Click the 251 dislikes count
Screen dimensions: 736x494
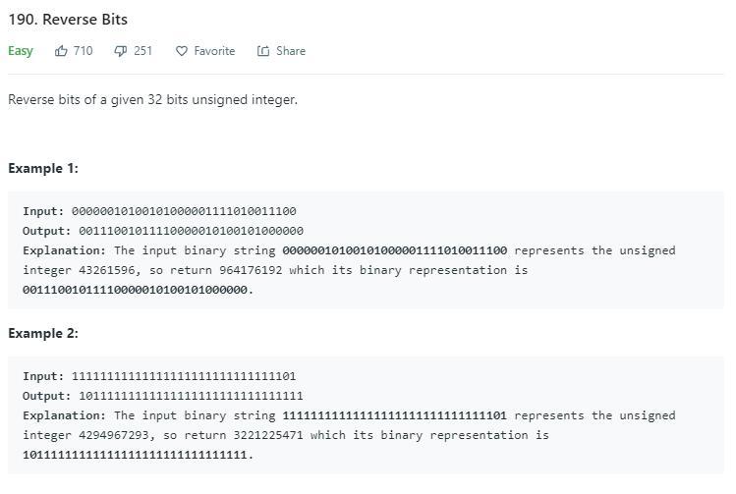coord(142,51)
